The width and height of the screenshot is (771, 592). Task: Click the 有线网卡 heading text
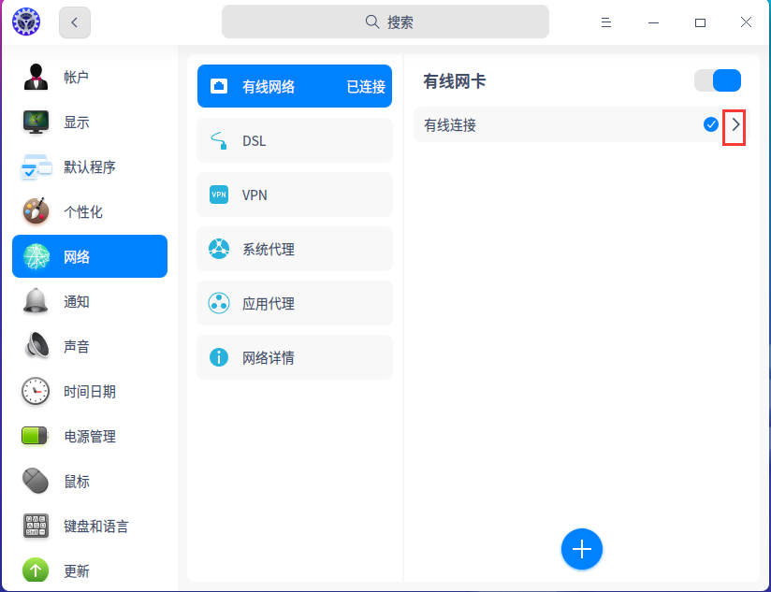(455, 81)
